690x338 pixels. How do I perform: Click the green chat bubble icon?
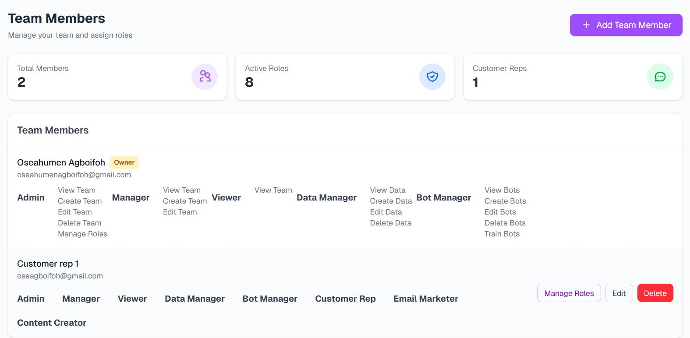pos(660,77)
